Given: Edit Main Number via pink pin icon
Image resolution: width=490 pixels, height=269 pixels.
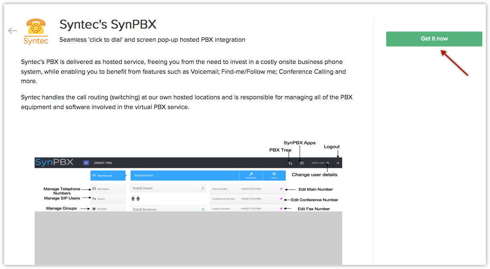Looking at the screenshot, I should click(281, 189).
